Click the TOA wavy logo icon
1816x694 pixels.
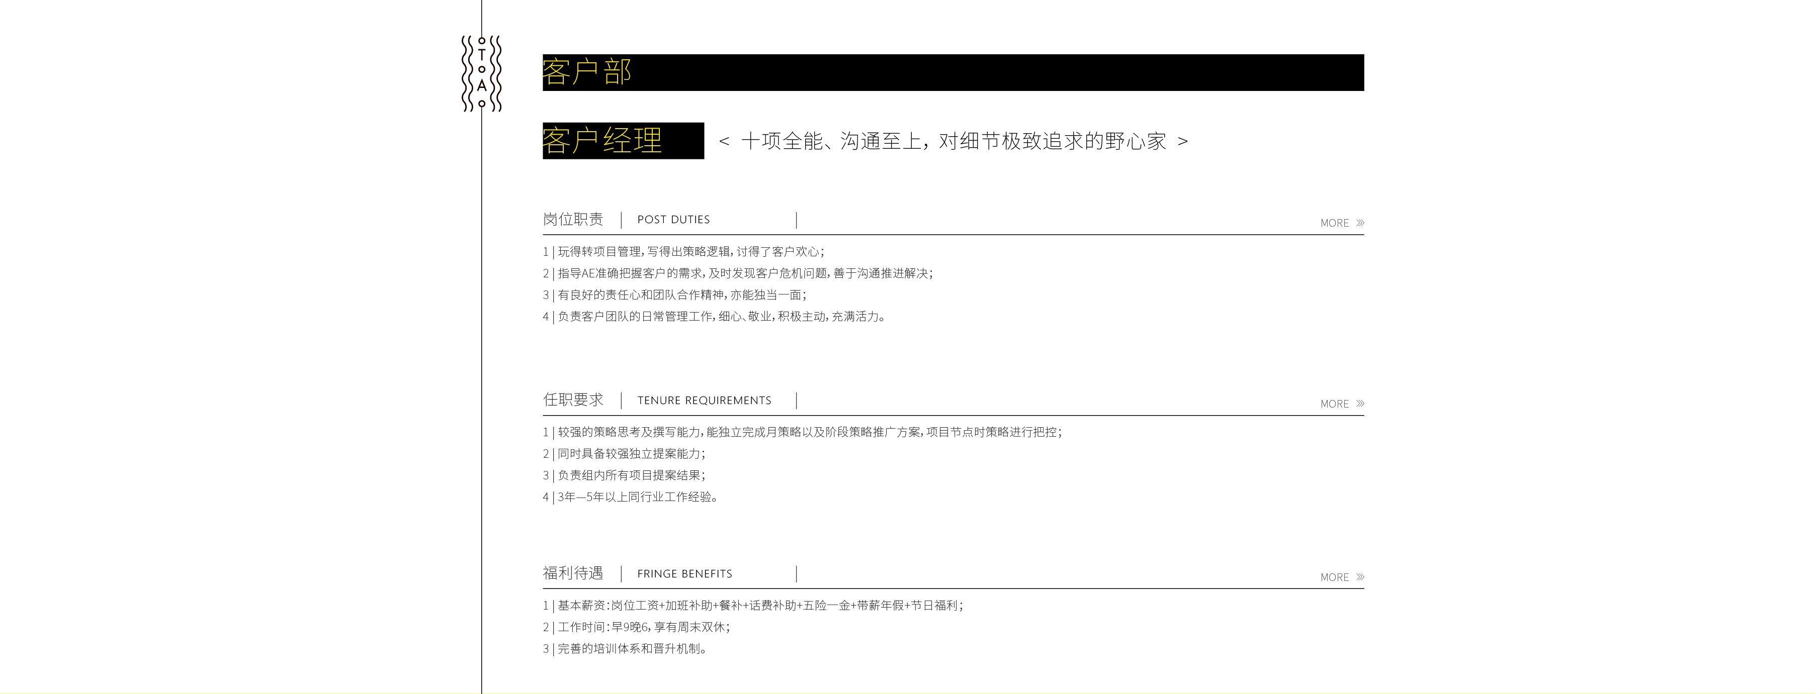coord(481,73)
